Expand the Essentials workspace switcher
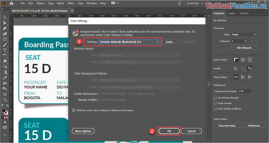This screenshot has width=269, height=143. click(195, 3)
